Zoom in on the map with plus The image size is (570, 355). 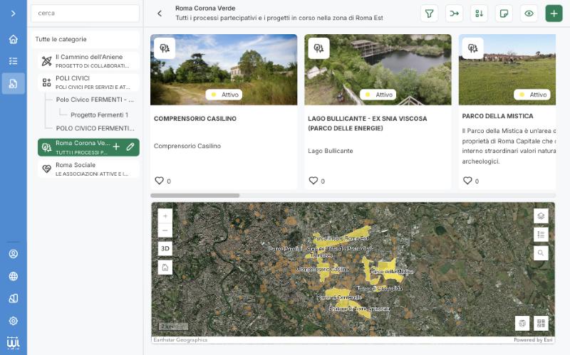(x=165, y=216)
